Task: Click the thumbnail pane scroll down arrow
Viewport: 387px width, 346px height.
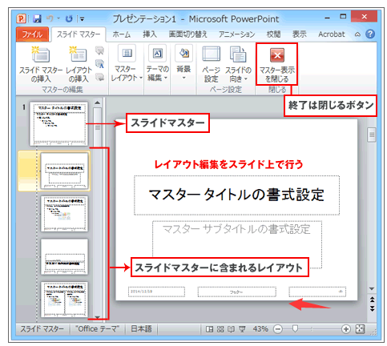Action: coord(98,317)
